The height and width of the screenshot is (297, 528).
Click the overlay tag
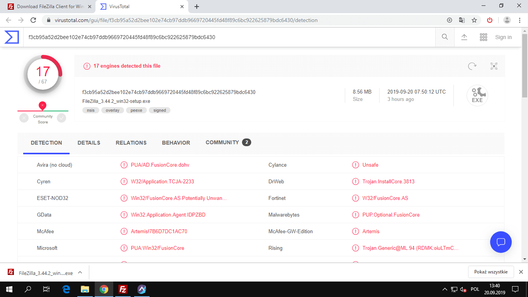click(x=112, y=110)
